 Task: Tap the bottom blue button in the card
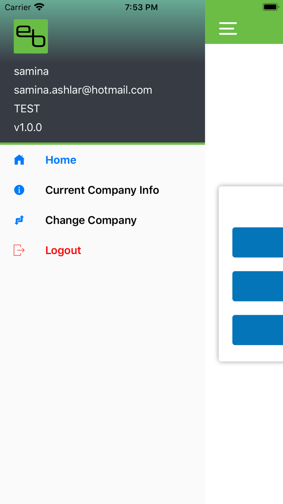click(258, 330)
